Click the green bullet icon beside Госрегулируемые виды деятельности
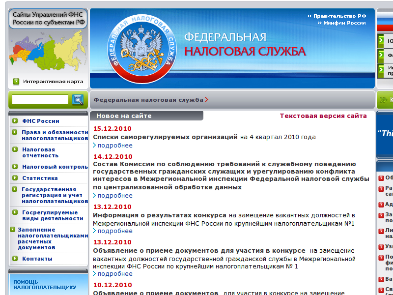The image size is (393, 295). [15, 212]
